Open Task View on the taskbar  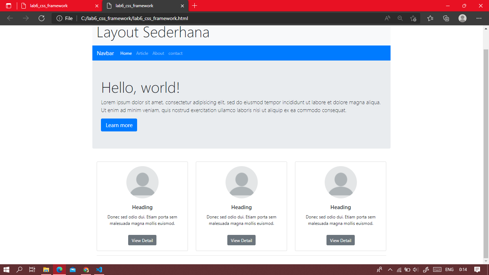coord(32,270)
